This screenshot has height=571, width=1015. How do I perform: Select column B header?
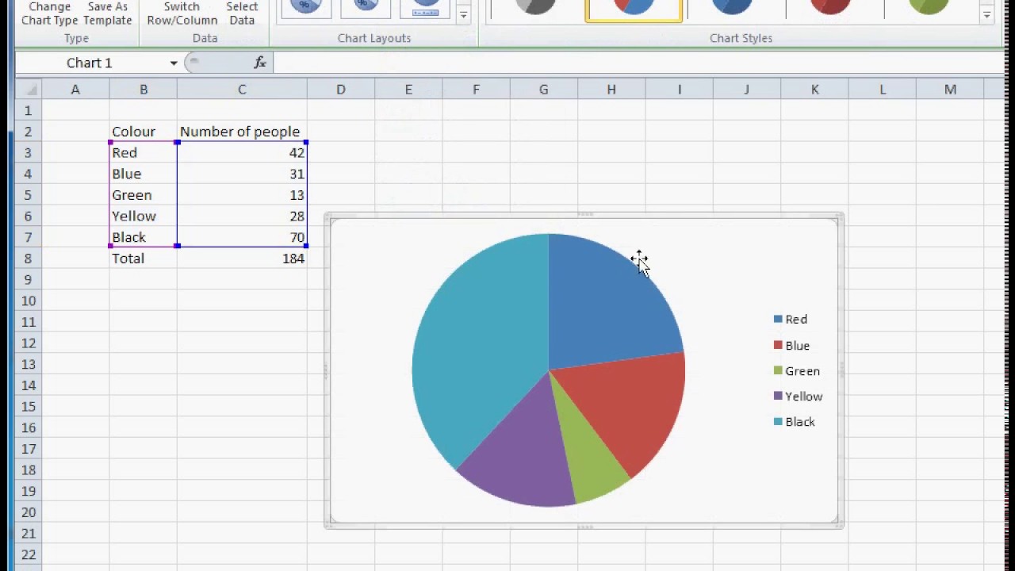pos(144,90)
